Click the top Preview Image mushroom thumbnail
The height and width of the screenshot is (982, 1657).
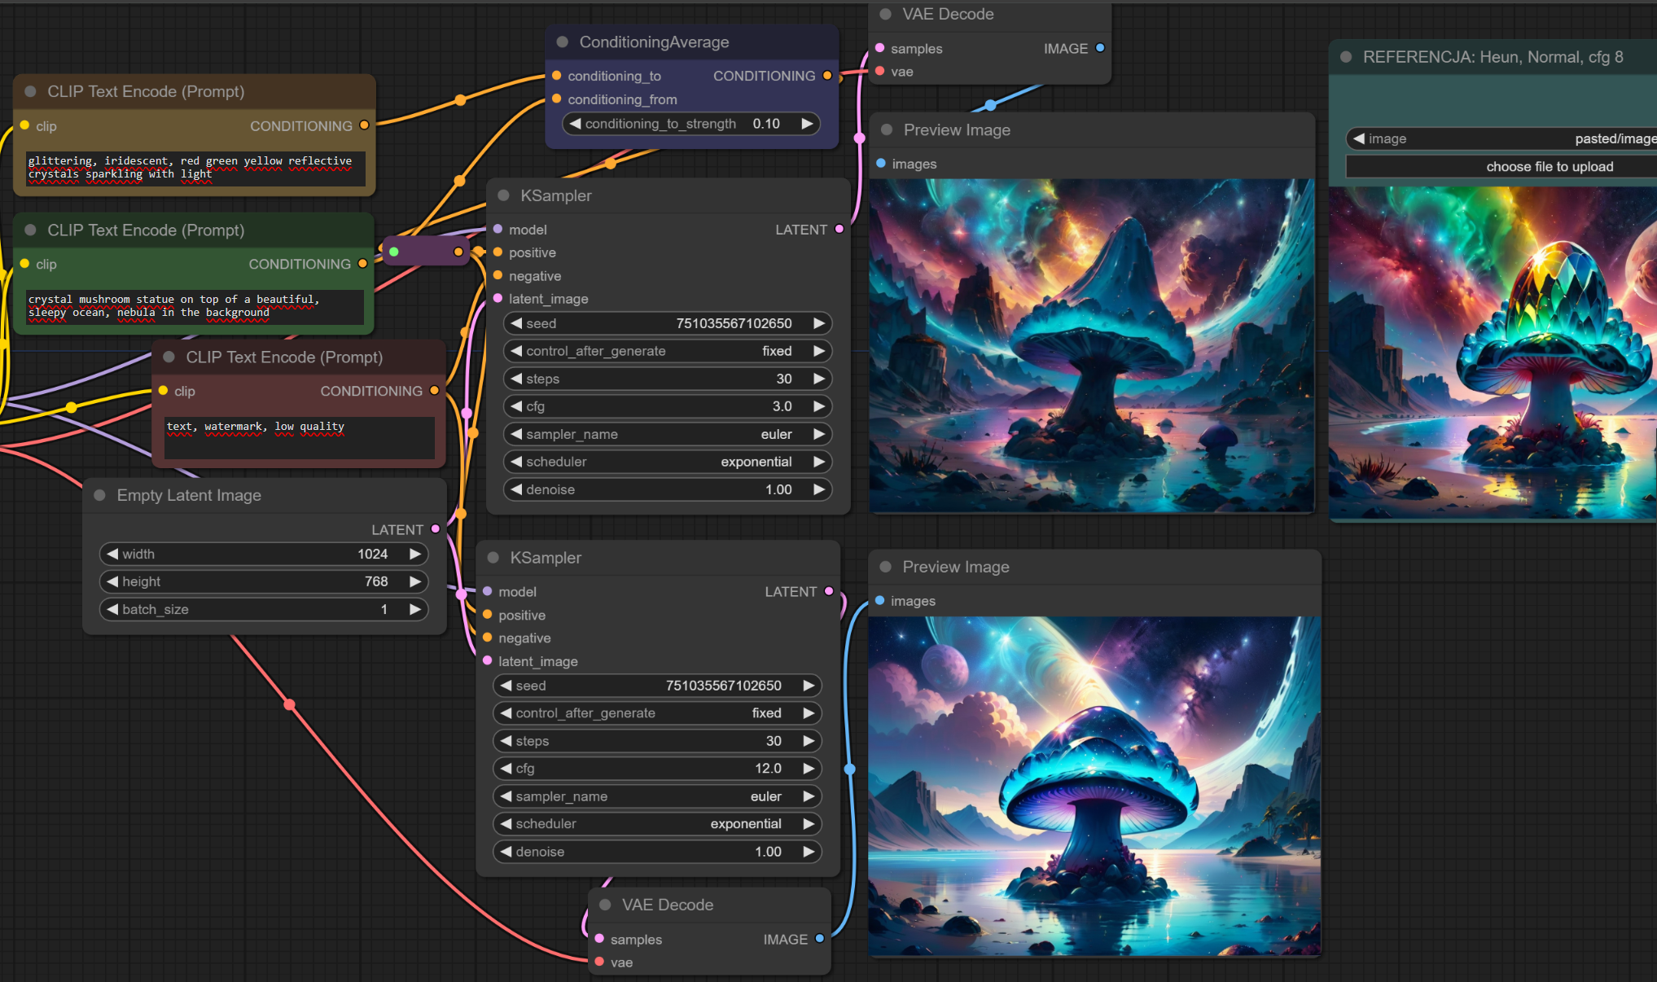tap(1091, 346)
